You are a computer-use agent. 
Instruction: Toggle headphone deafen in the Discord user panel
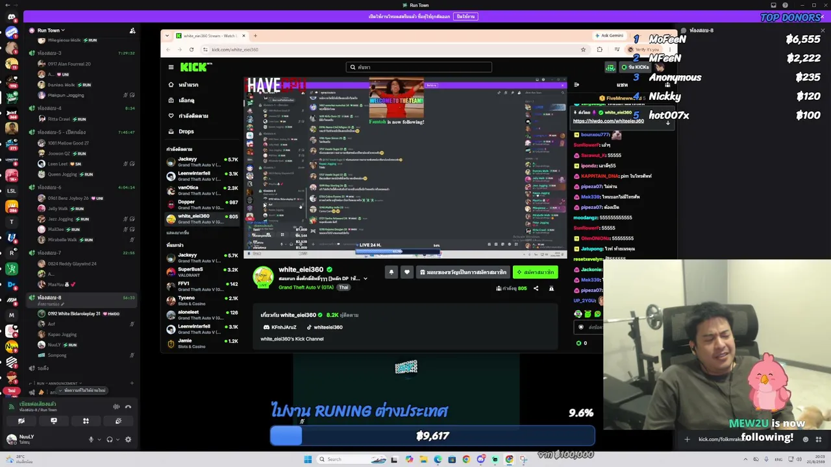tap(110, 439)
